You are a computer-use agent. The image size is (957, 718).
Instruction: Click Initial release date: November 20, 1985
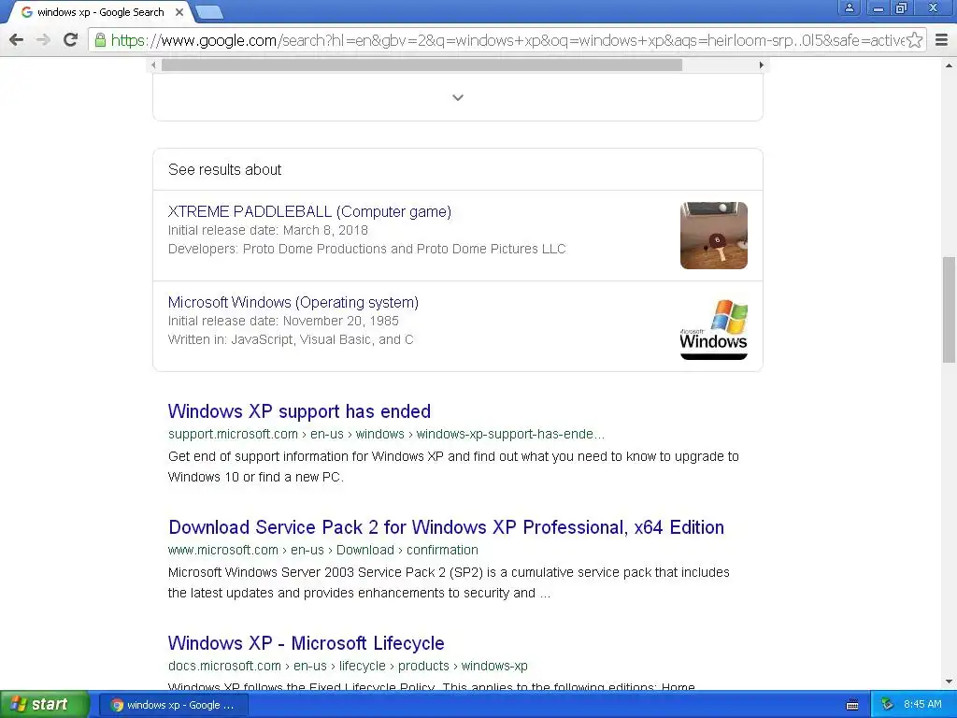pos(283,322)
